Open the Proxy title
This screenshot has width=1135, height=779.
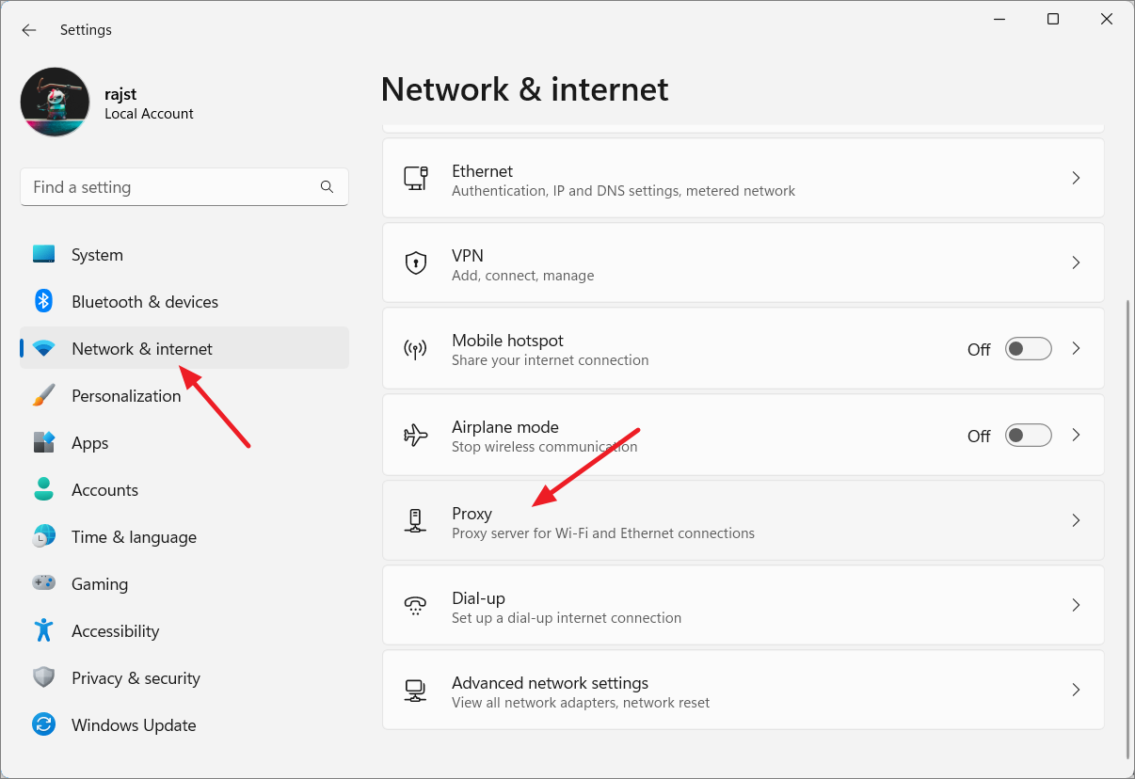click(472, 514)
